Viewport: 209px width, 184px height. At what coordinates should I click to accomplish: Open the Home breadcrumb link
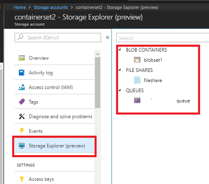tap(20, 7)
